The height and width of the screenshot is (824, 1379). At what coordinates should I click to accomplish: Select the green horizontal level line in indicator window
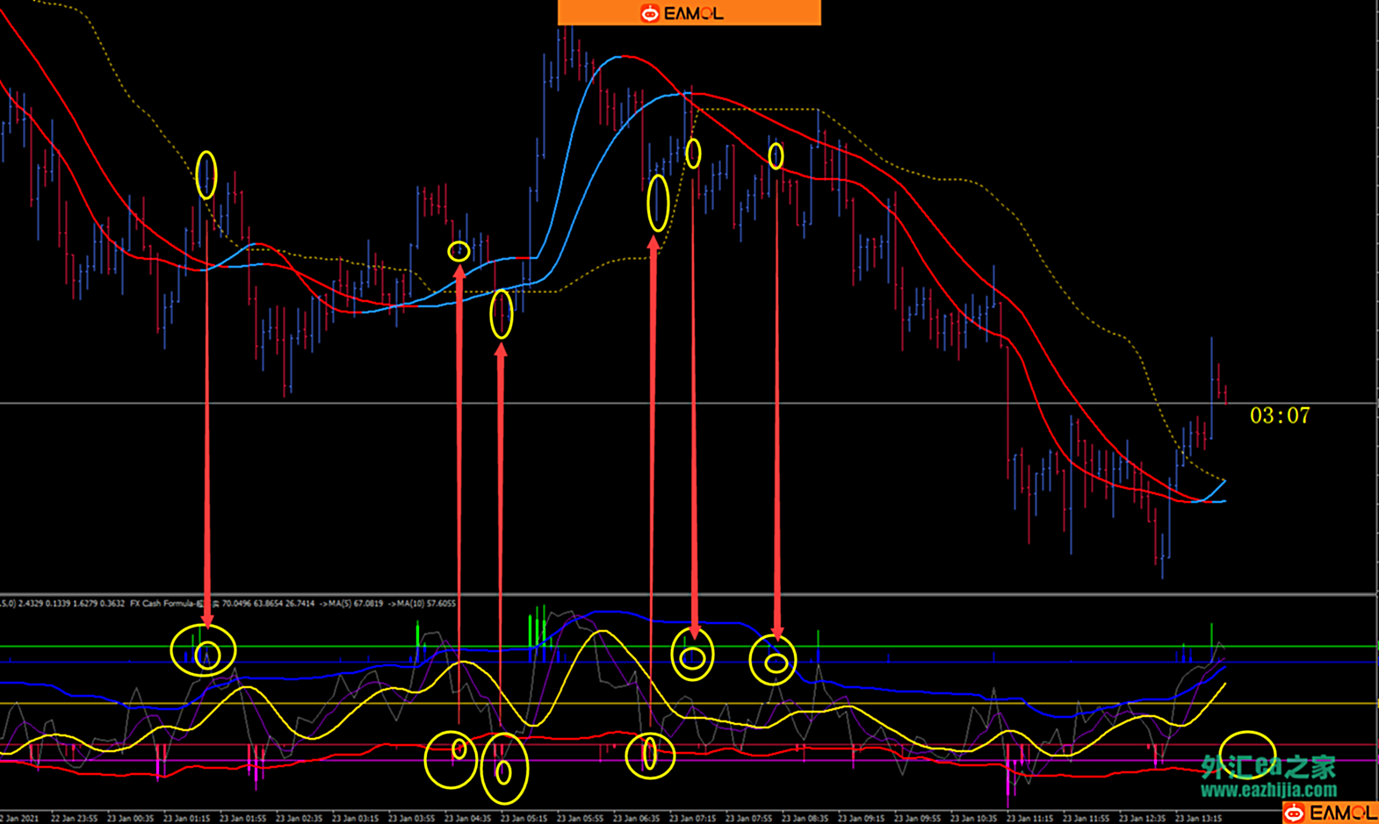[x=966, y=647]
